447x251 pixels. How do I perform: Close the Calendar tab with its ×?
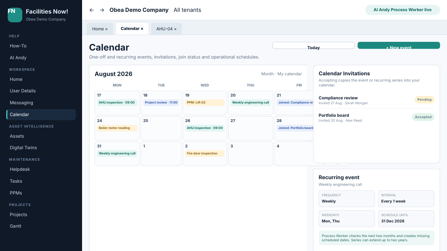(142, 29)
